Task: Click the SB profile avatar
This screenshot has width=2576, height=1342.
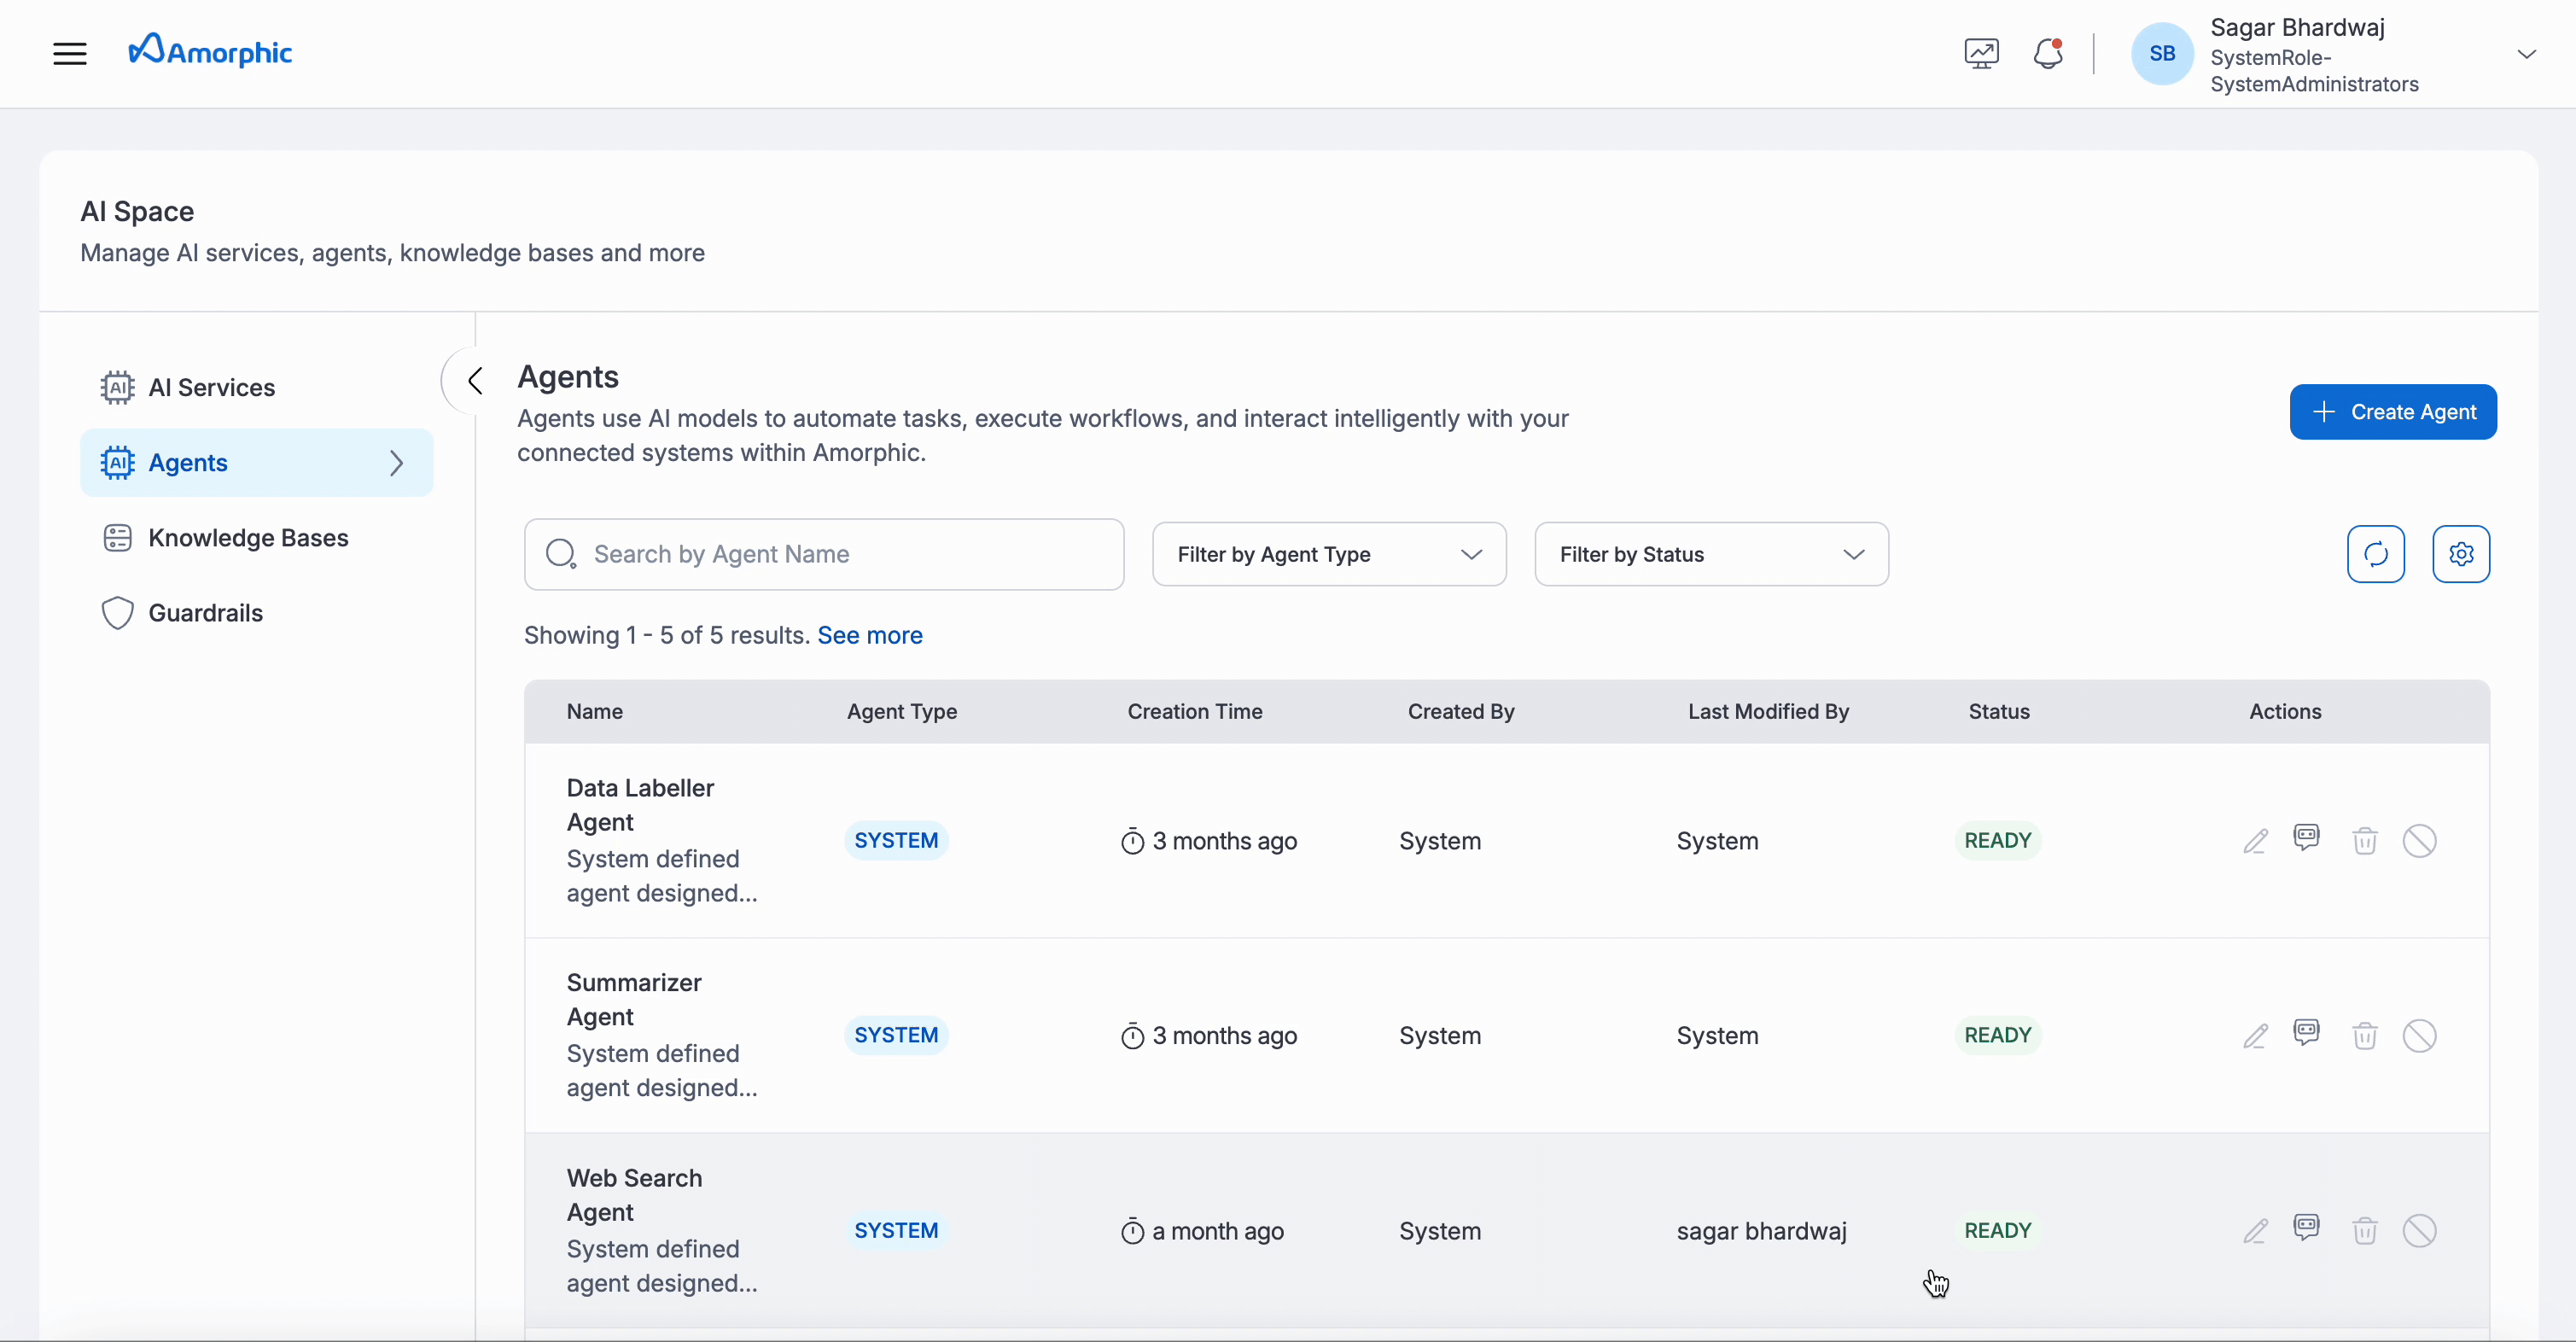Action: 2162,53
